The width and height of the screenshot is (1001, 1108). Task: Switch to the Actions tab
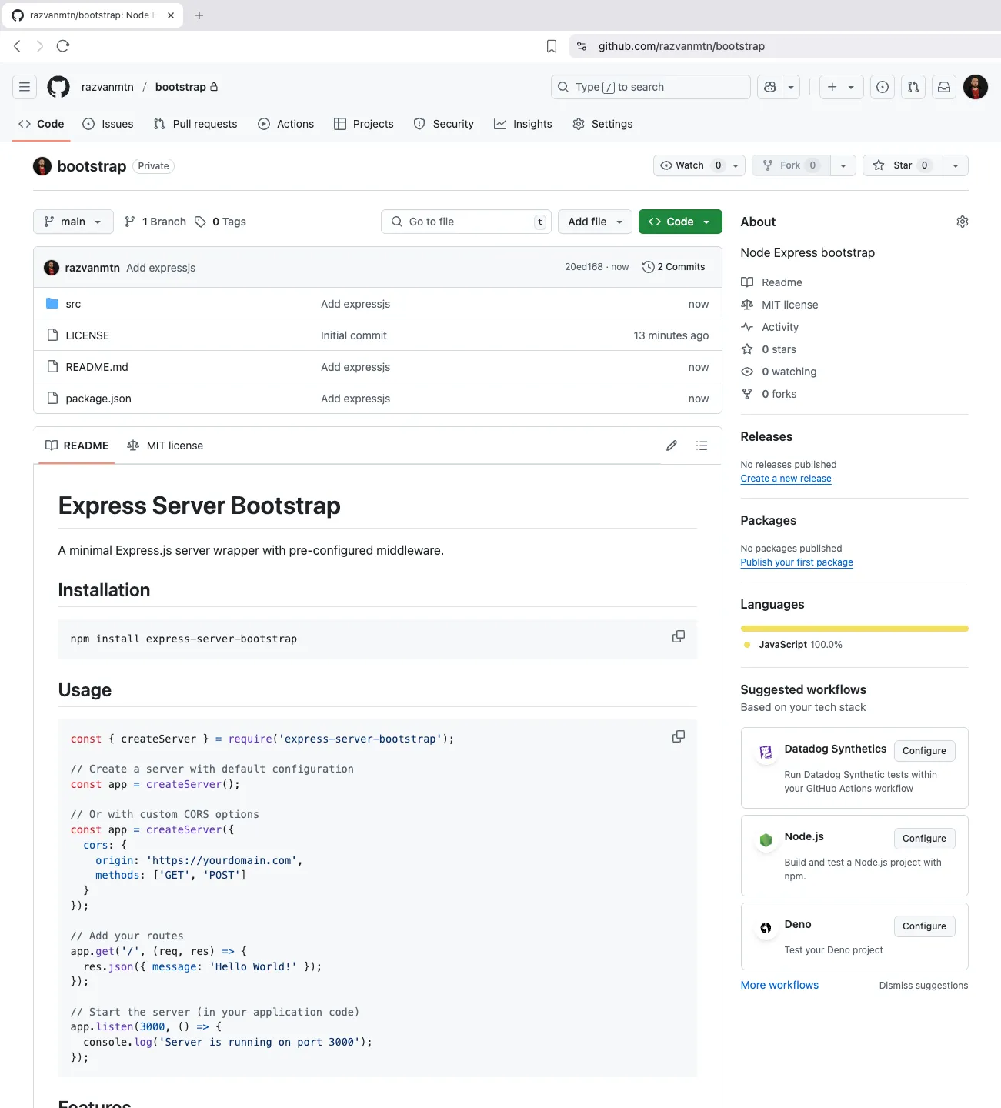286,124
